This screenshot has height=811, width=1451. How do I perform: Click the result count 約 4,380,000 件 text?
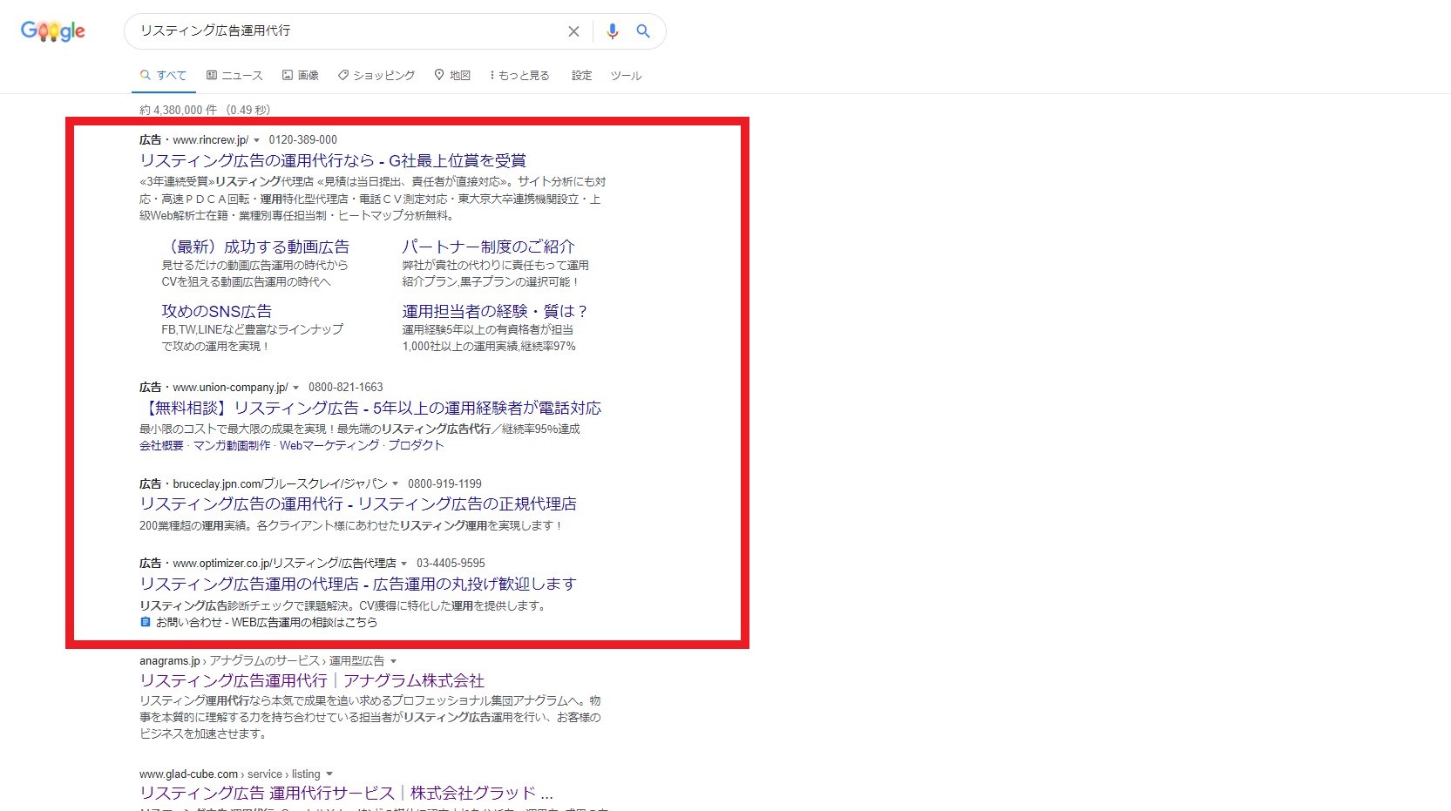tap(178, 110)
